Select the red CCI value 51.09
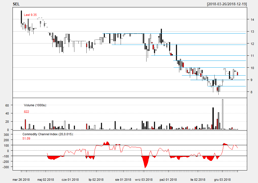The image size is (258, 183). point(26,139)
